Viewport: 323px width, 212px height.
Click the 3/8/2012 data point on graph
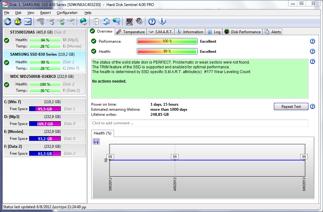[110, 160]
